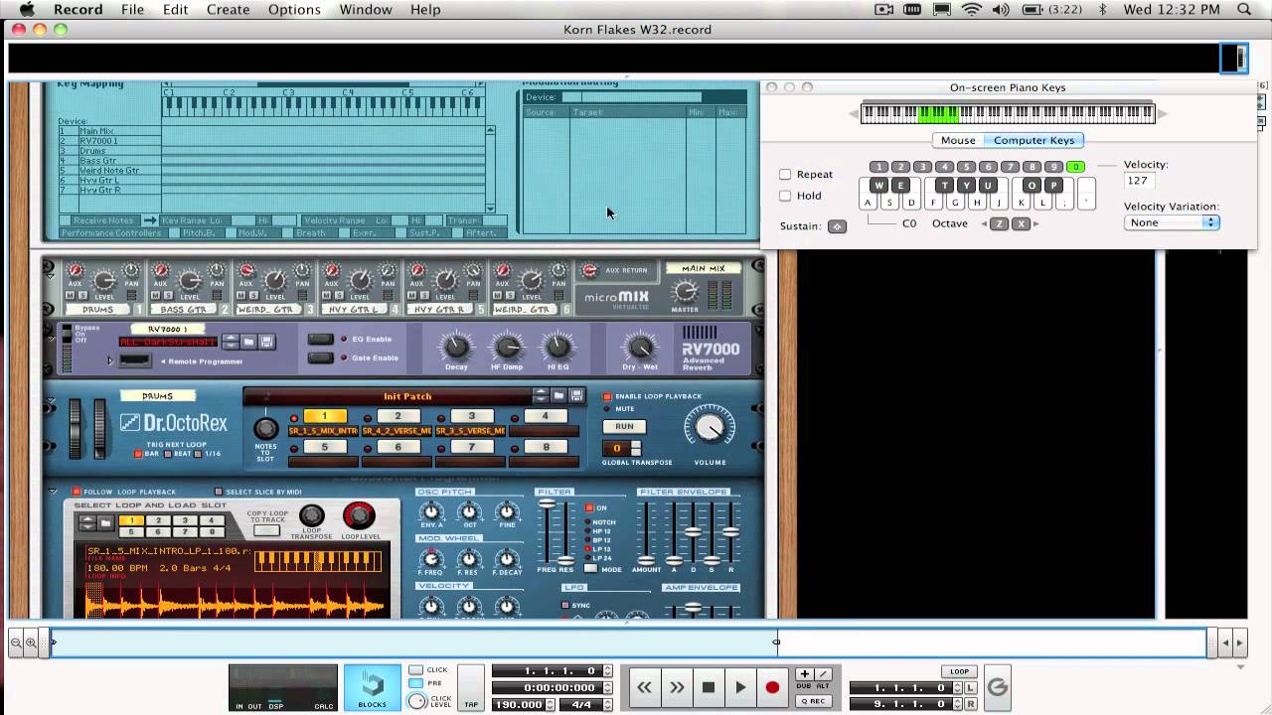
Task: Select Dr. OctoRex loop slot 2
Action: [x=397, y=416]
